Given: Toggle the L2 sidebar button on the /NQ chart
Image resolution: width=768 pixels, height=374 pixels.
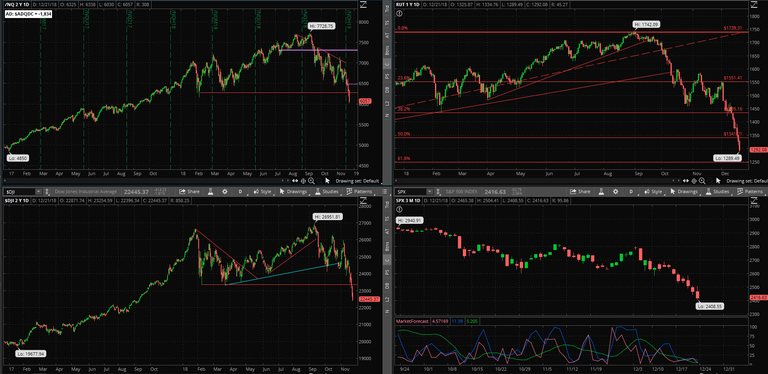Looking at the screenshot, I should [x=387, y=104].
